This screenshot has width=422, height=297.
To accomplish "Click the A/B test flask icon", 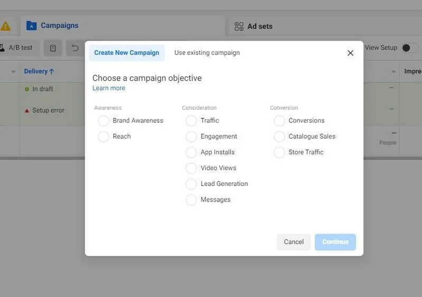I will pos(2,48).
